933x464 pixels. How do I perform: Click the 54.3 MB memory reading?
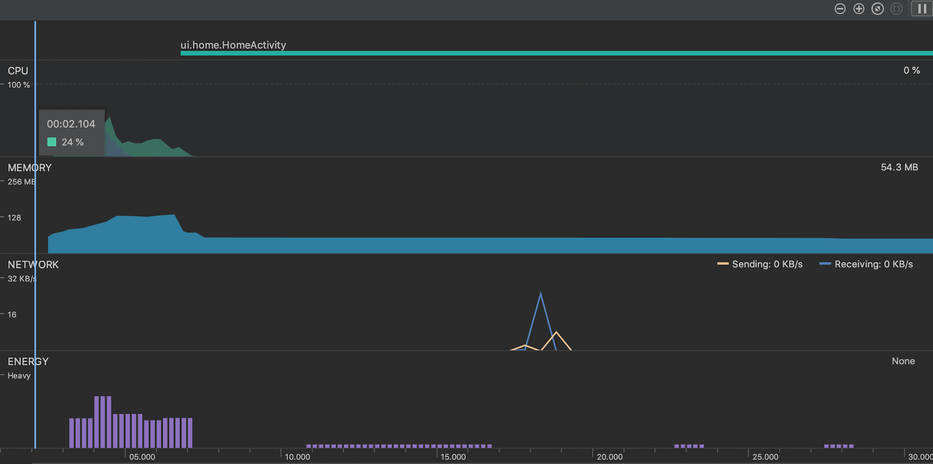[x=899, y=167]
